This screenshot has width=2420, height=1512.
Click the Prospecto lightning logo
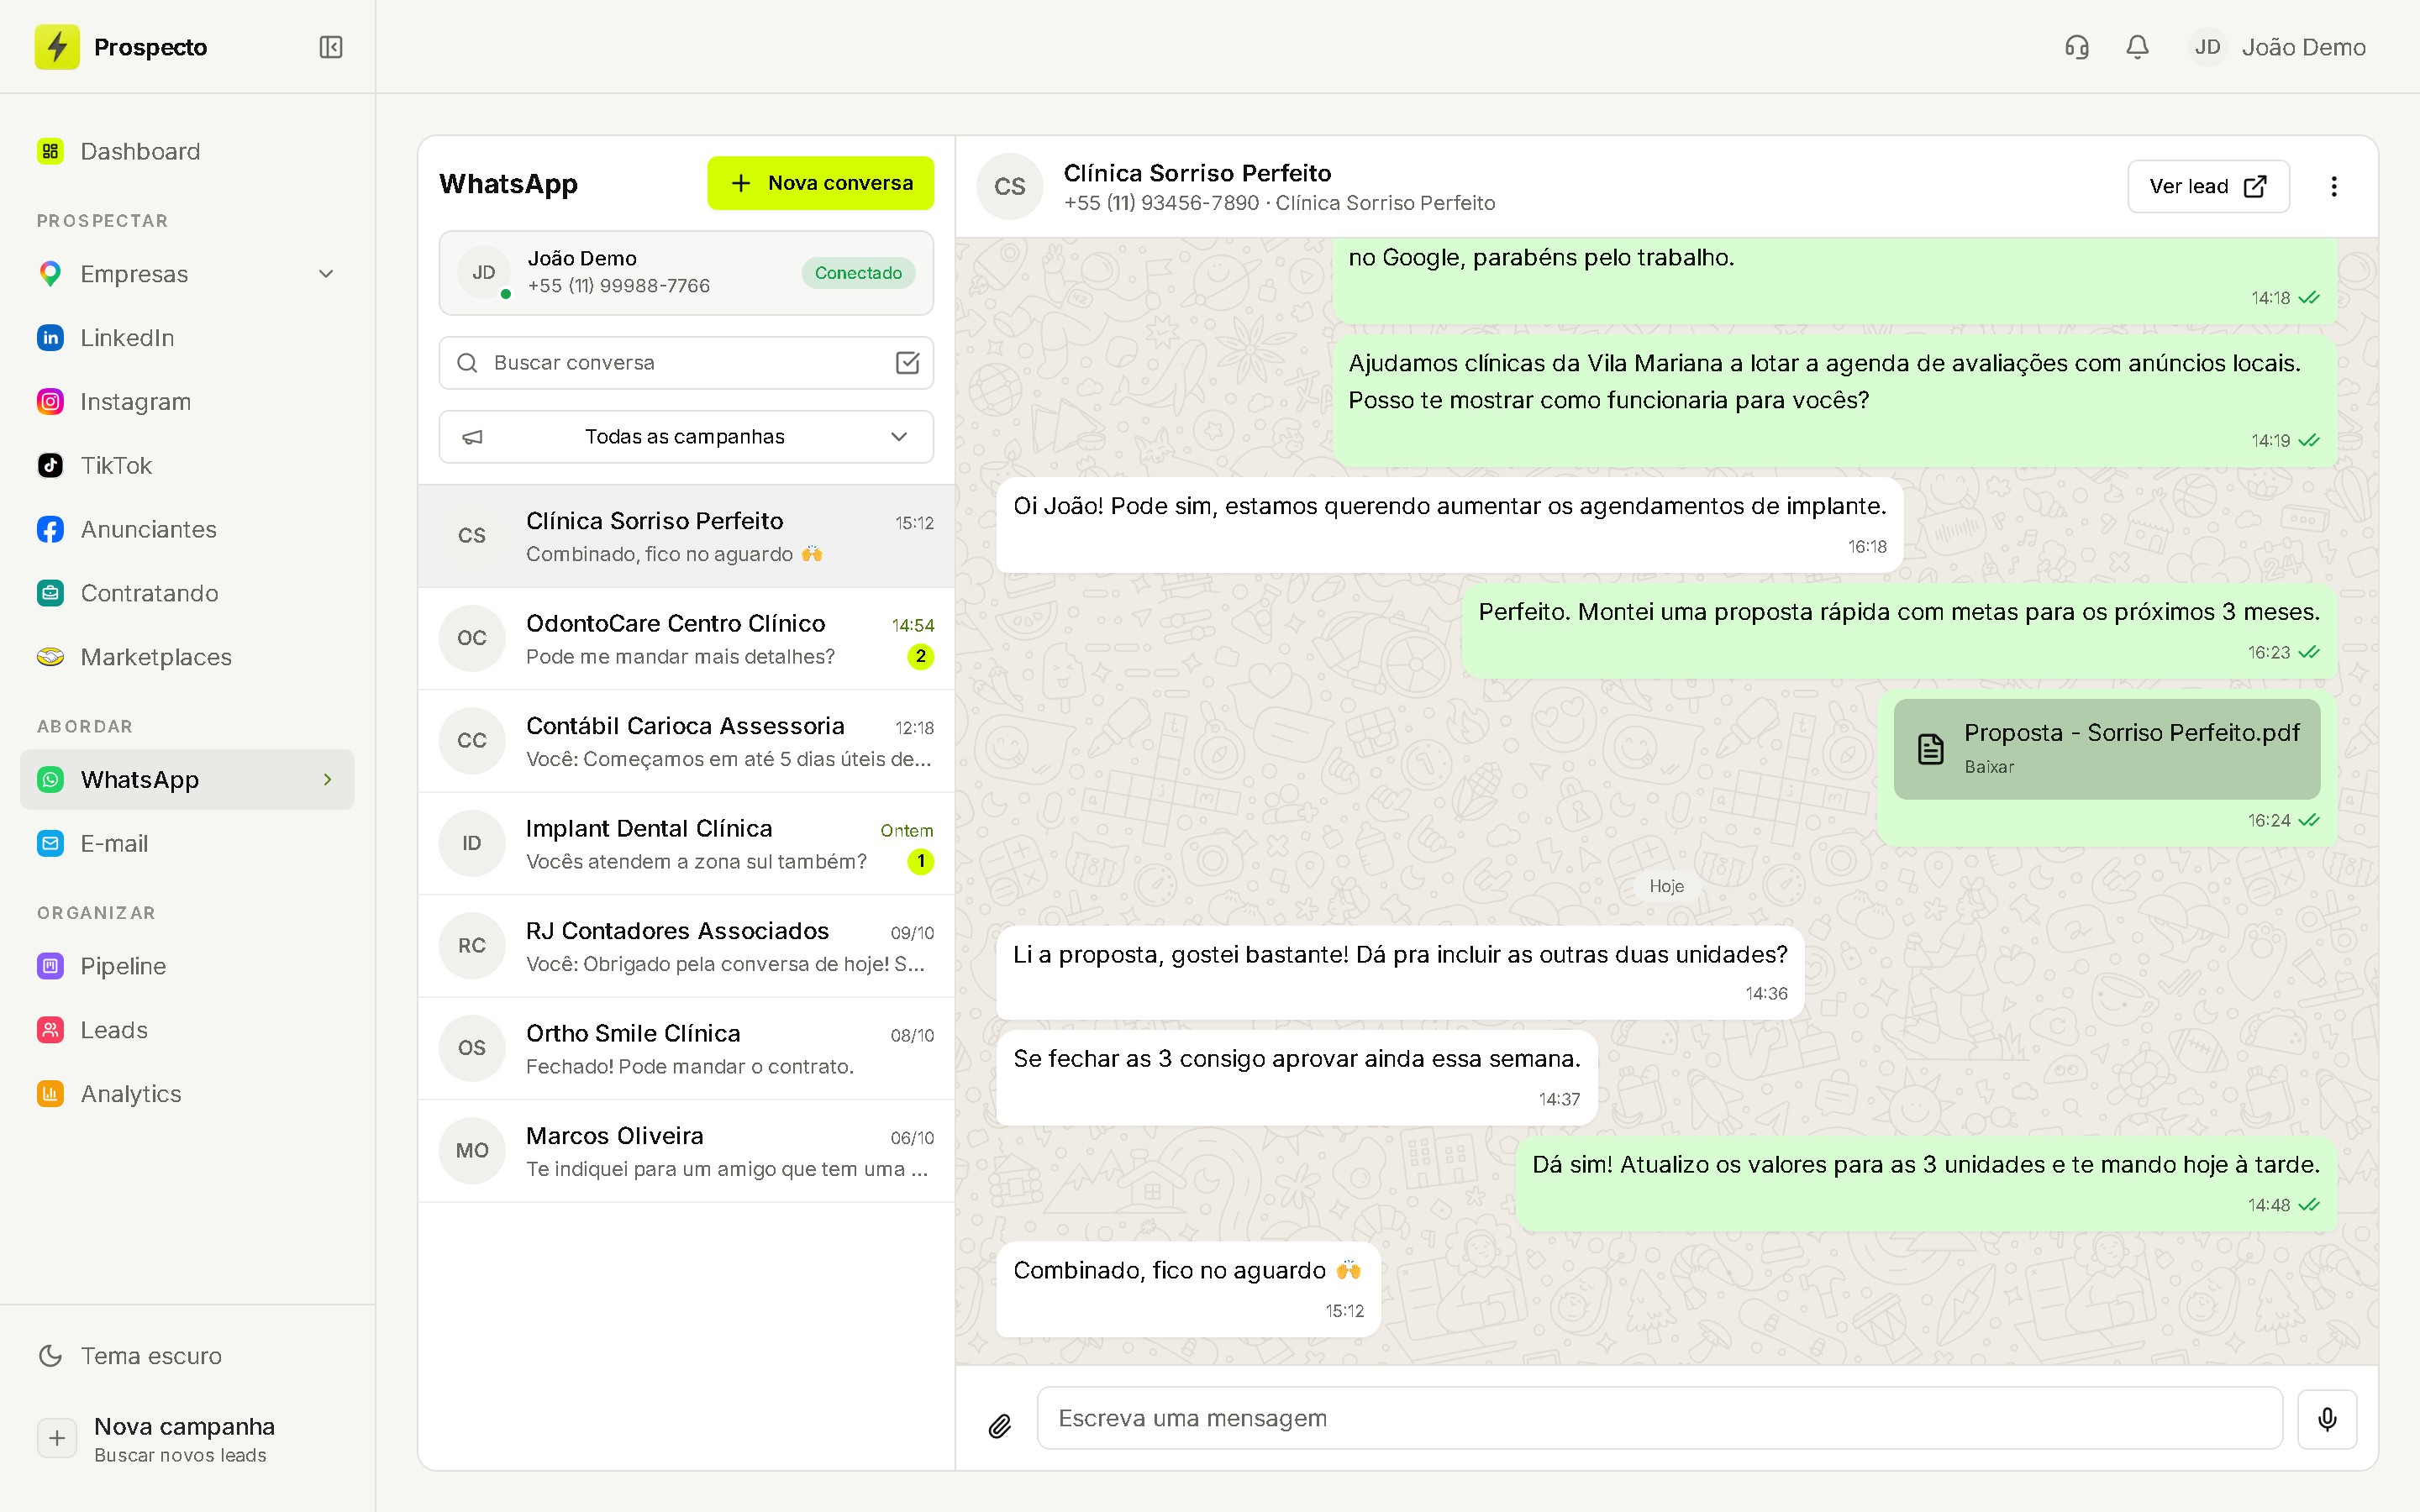click(57, 47)
